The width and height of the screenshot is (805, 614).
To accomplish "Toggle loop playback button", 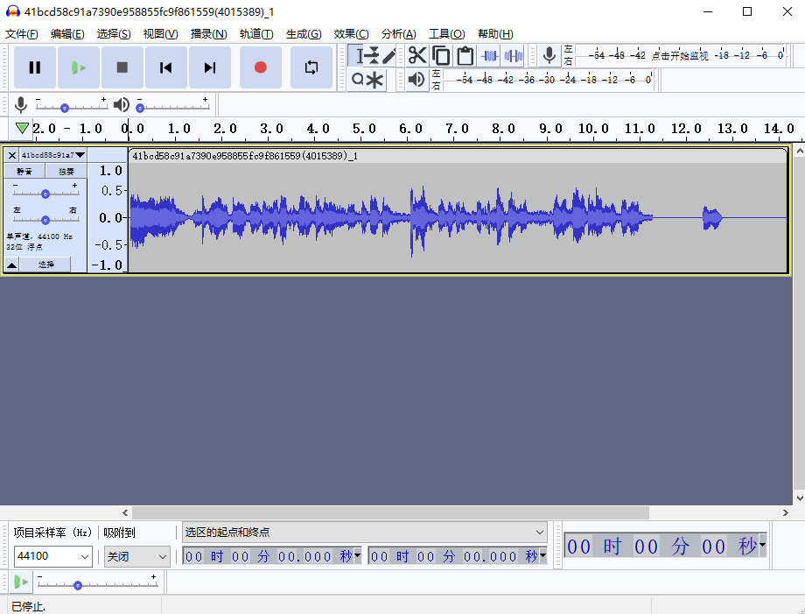I will pos(311,67).
